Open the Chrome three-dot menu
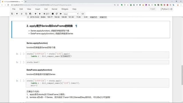Screen dimensions: 183x103 (x=181, y=5)
